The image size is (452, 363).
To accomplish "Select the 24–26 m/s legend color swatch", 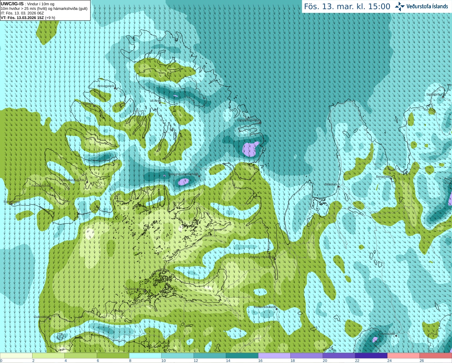I will click(x=404, y=356).
